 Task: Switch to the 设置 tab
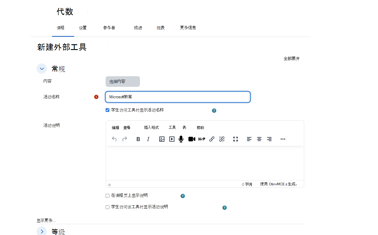click(x=83, y=28)
